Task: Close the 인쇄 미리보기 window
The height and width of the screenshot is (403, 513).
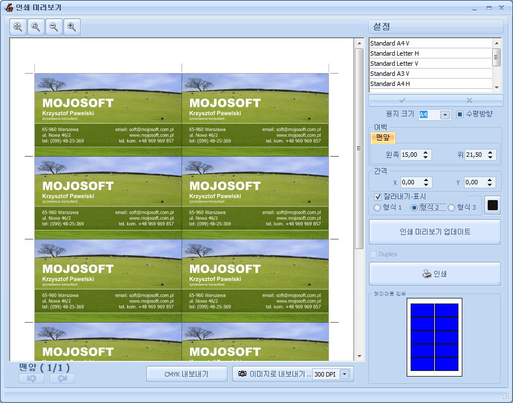Action: tap(501, 8)
